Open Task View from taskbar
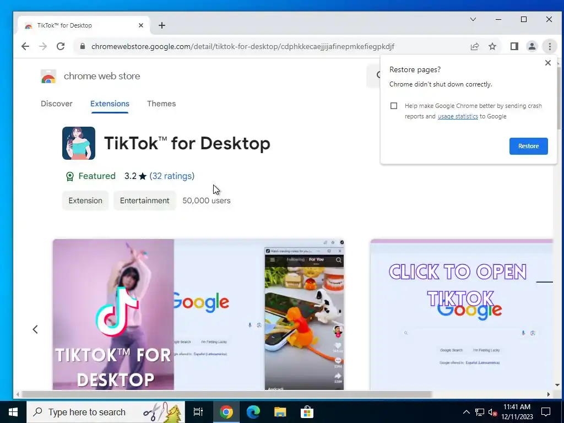The width and height of the screenshot is (564, 423). 198,412
